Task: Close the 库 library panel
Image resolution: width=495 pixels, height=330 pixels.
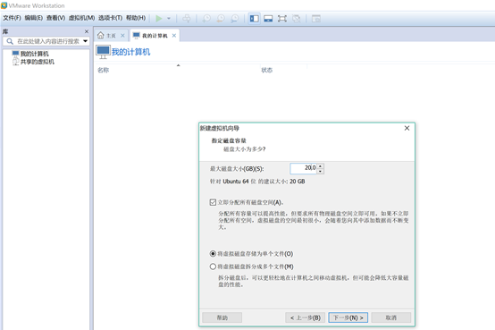Action: pos(87,31)
